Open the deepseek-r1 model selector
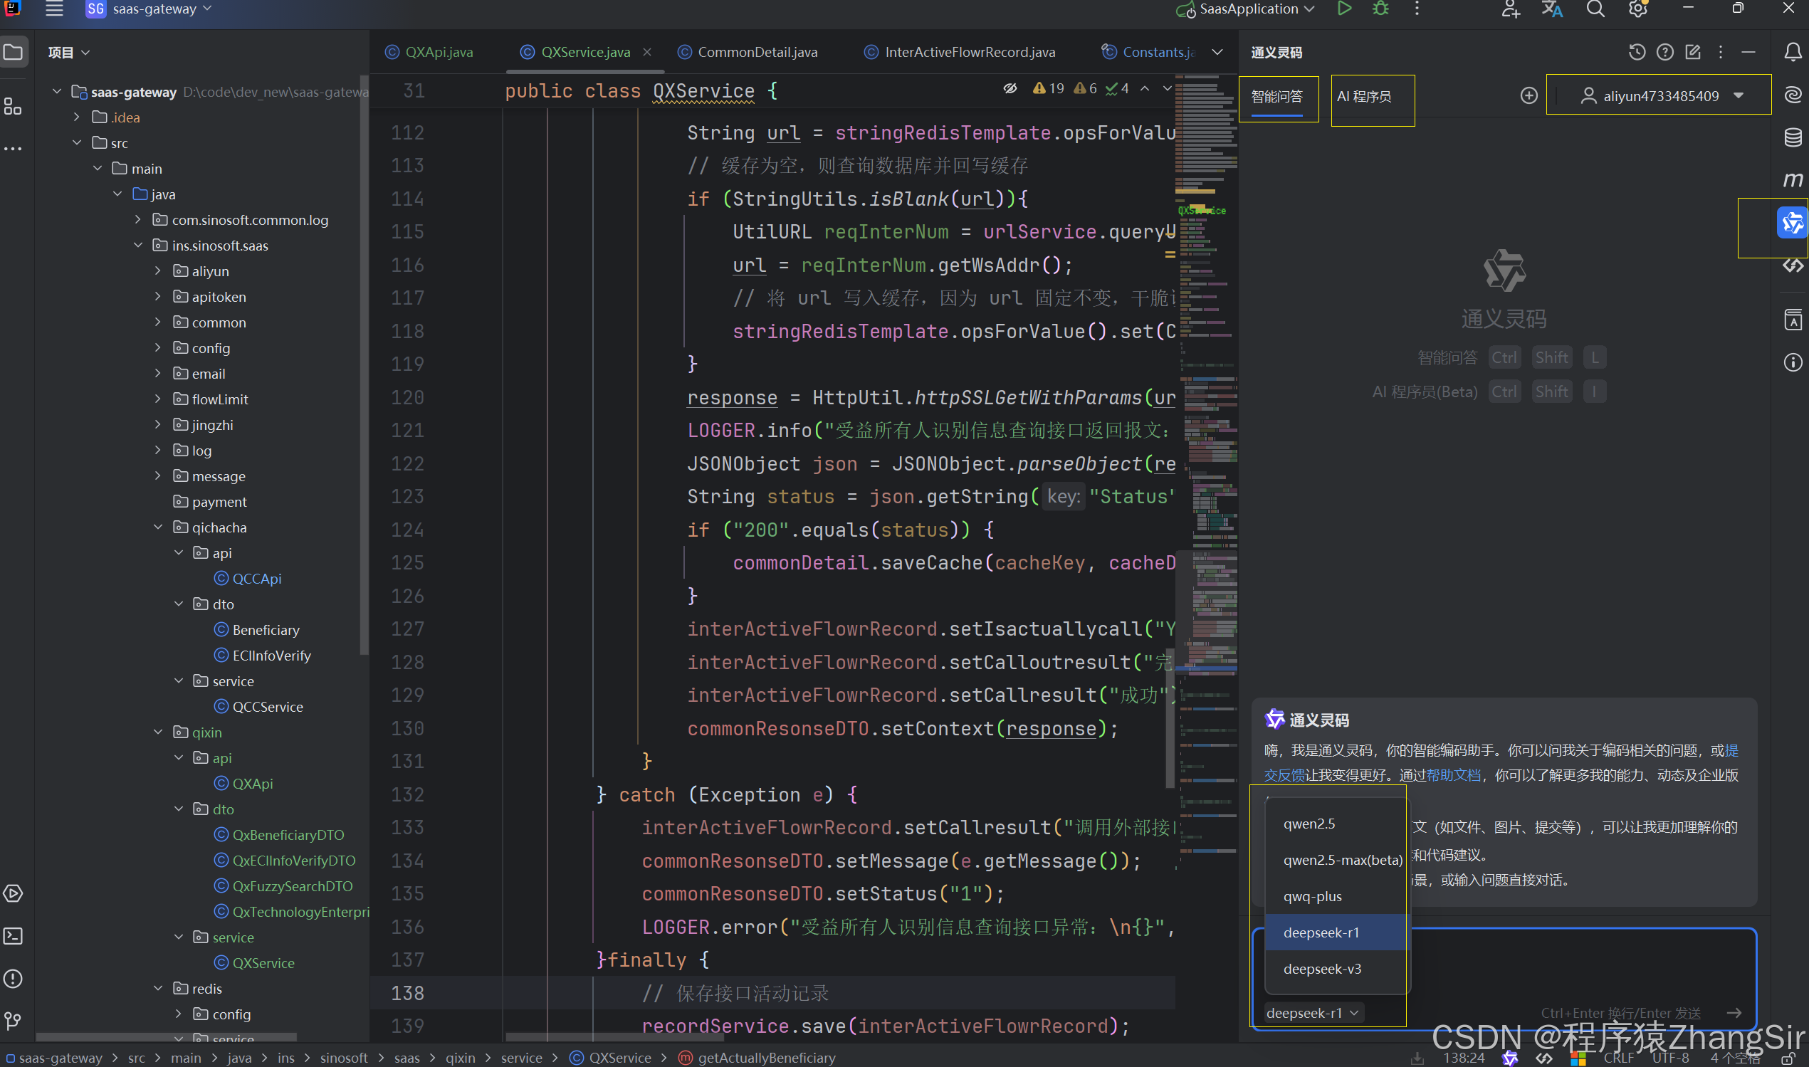 [1312, 1012]
